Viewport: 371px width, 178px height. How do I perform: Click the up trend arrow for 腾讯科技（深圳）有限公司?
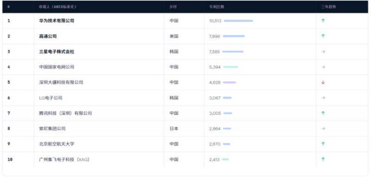pos(323,113)
